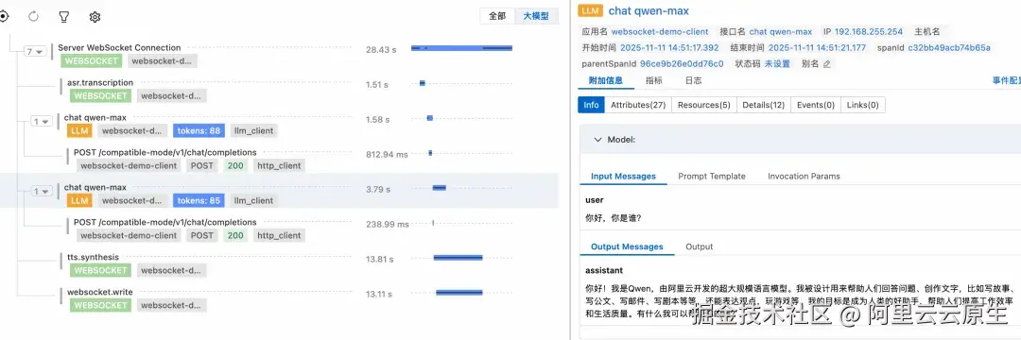The image size is (1021, 340).
Task: Switch to the Invocation Params tab
Action: [x=804, y=177]
